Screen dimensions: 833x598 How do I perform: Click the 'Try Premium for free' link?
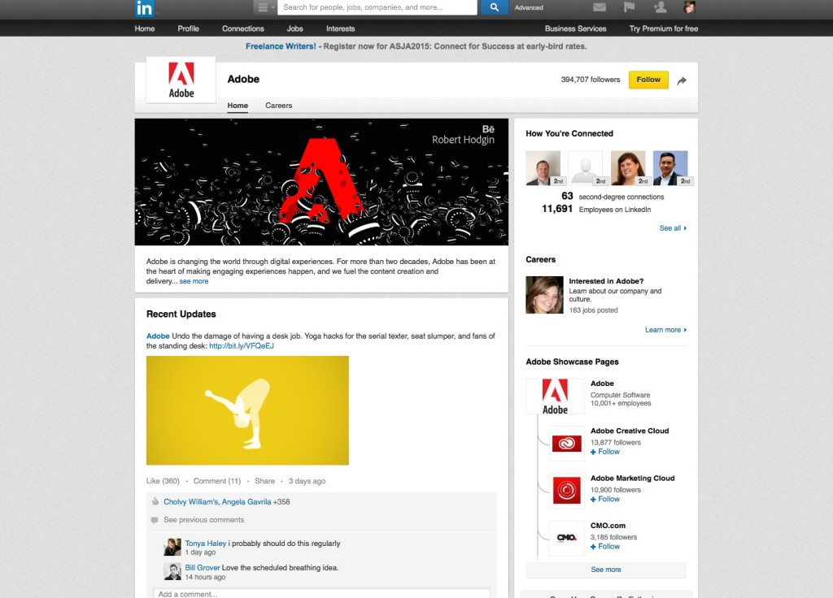pyautogui.click(x=663, y=28)
